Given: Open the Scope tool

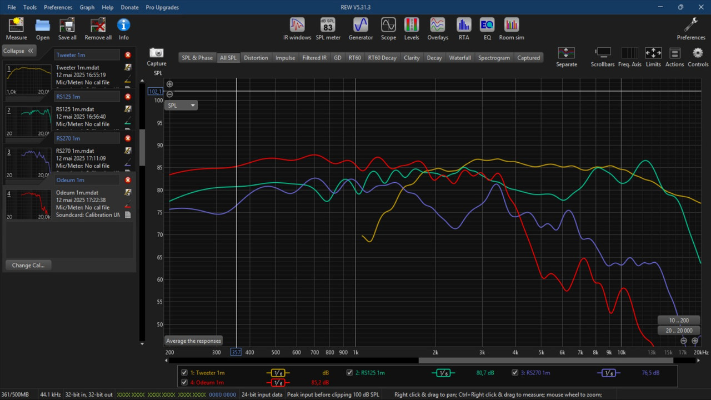Looking at the screenshot, I should (x=388, y=25).
